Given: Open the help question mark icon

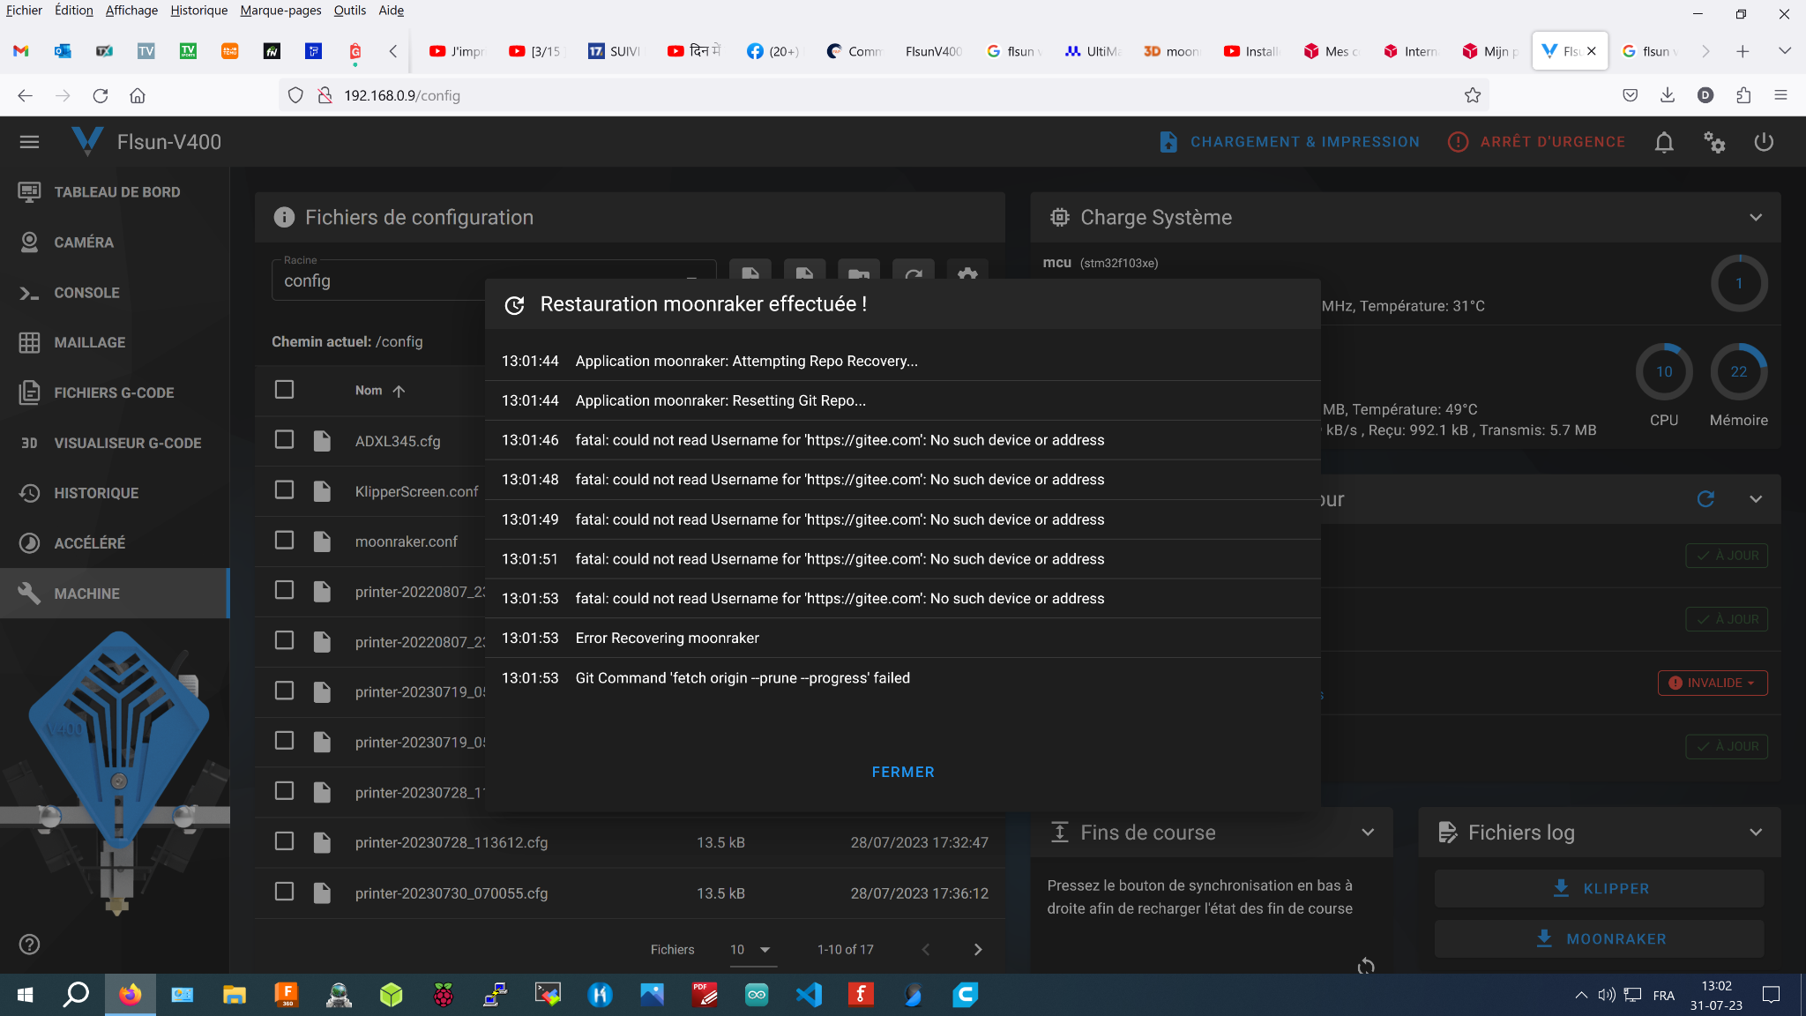Looking at the screenshot, I should coord(29,945).
